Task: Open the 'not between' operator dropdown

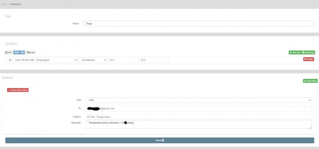Action: pos(93,60)
